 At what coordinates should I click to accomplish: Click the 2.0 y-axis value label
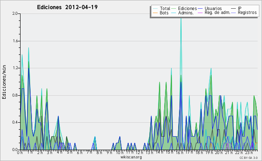pyautogui.click(x=15, y=13)
